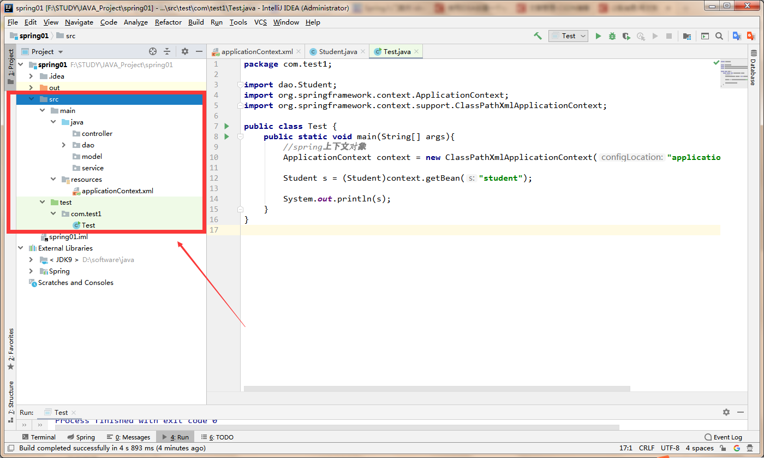Open the Test run configuration dropdown

pyautogui.click(x=568, y=36)
